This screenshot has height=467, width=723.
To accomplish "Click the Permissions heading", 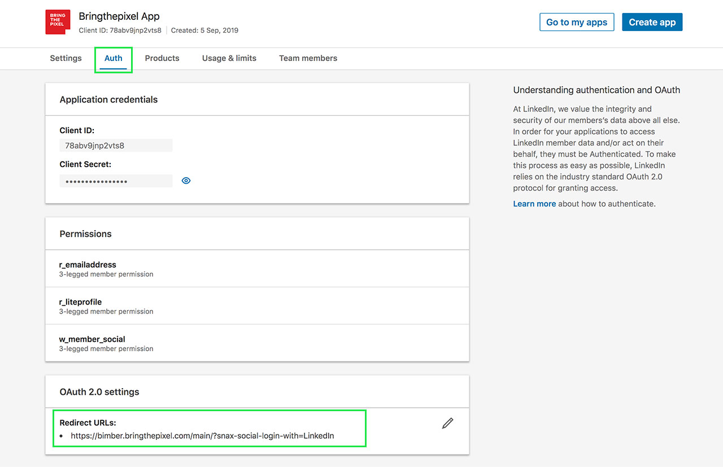I will [x=85, y=233].
